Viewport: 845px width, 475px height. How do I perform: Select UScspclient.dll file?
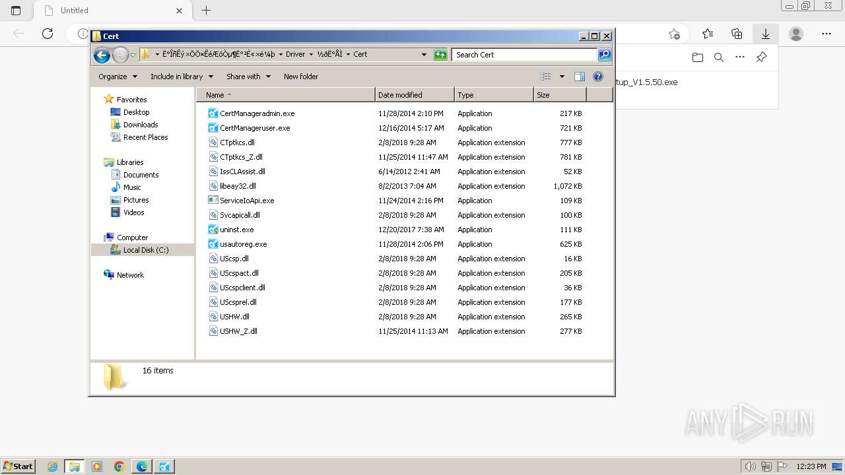242,288
